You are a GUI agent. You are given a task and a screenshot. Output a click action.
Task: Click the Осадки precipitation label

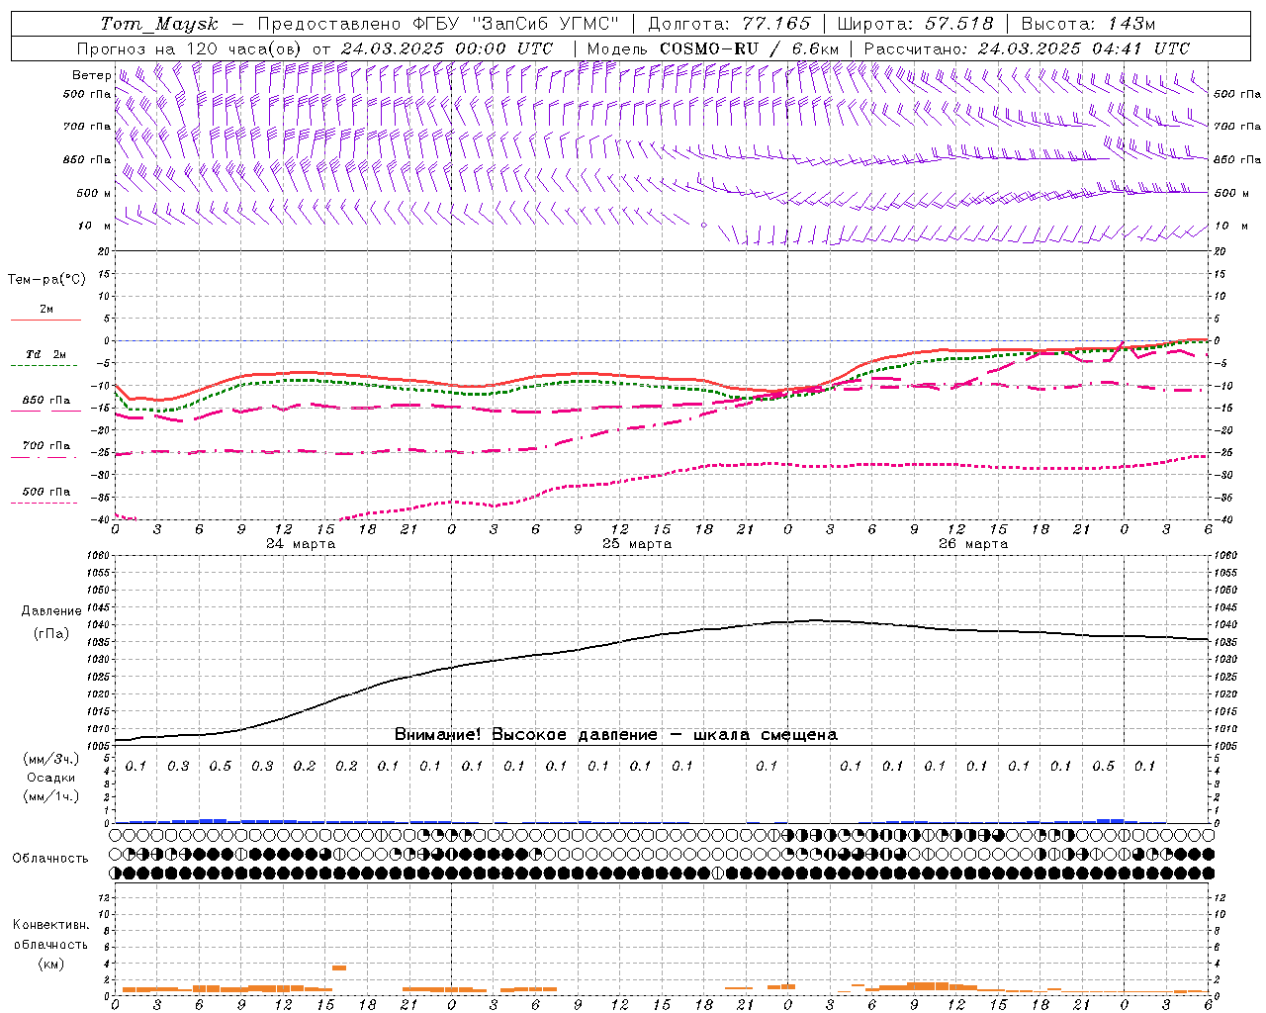tap(51, 778)
